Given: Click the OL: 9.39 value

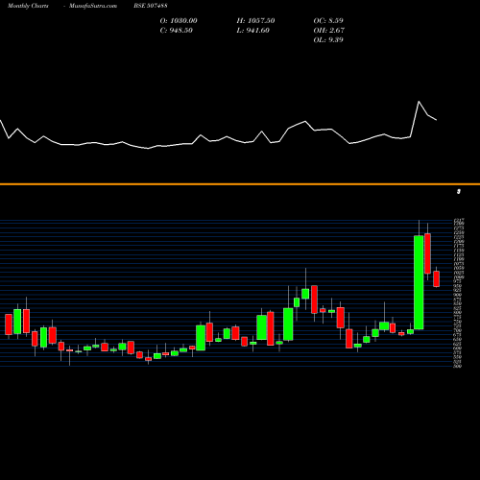Looking at the screenshot, I should point(328,40).
